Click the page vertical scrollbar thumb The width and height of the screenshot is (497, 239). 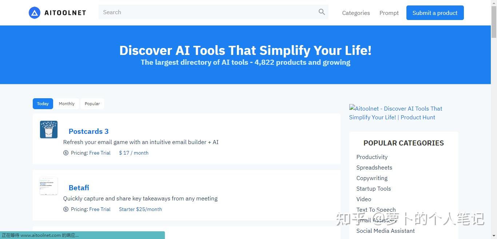click(494, 22)
